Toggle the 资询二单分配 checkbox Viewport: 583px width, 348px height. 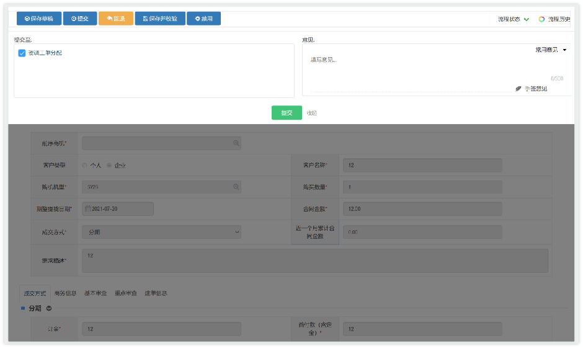pyautogui.click(x=22, y=53)
